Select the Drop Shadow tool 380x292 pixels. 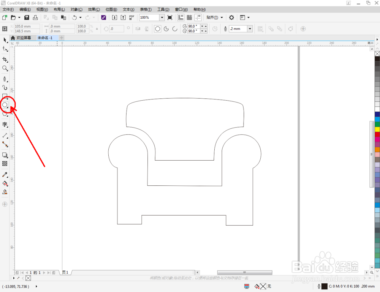tap(5, 155)
